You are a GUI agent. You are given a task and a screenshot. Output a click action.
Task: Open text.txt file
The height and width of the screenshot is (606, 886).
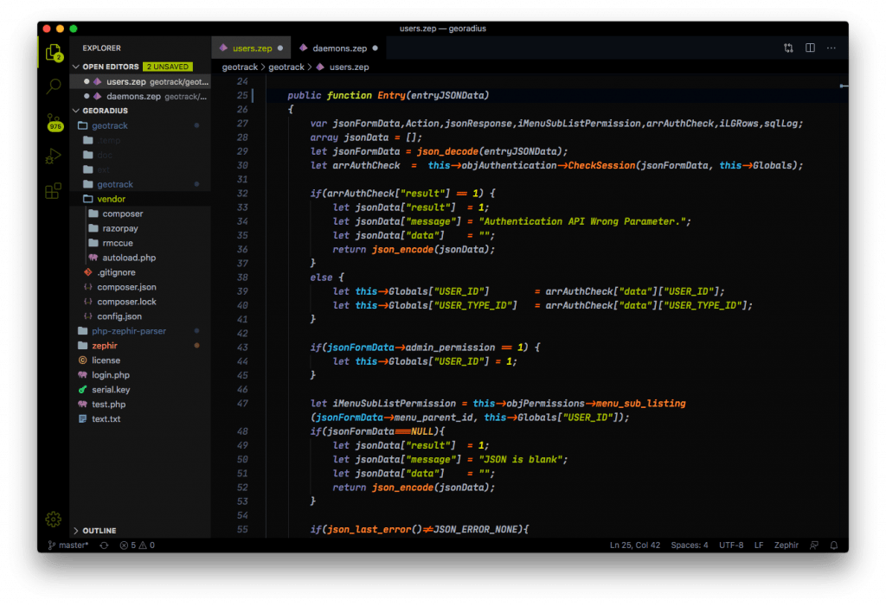[x=140, y=419]
